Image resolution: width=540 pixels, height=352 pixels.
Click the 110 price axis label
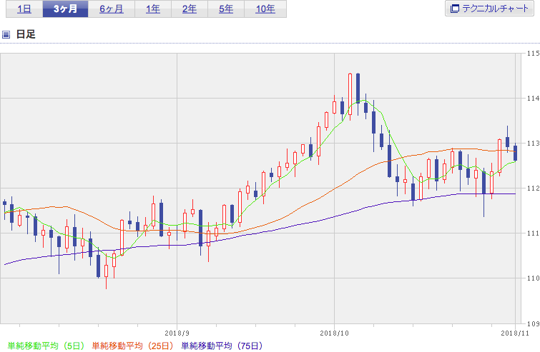533,278
